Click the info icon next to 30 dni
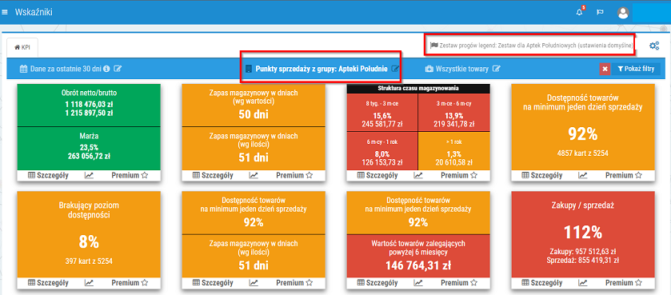671x295 pixels. point(106,69)
